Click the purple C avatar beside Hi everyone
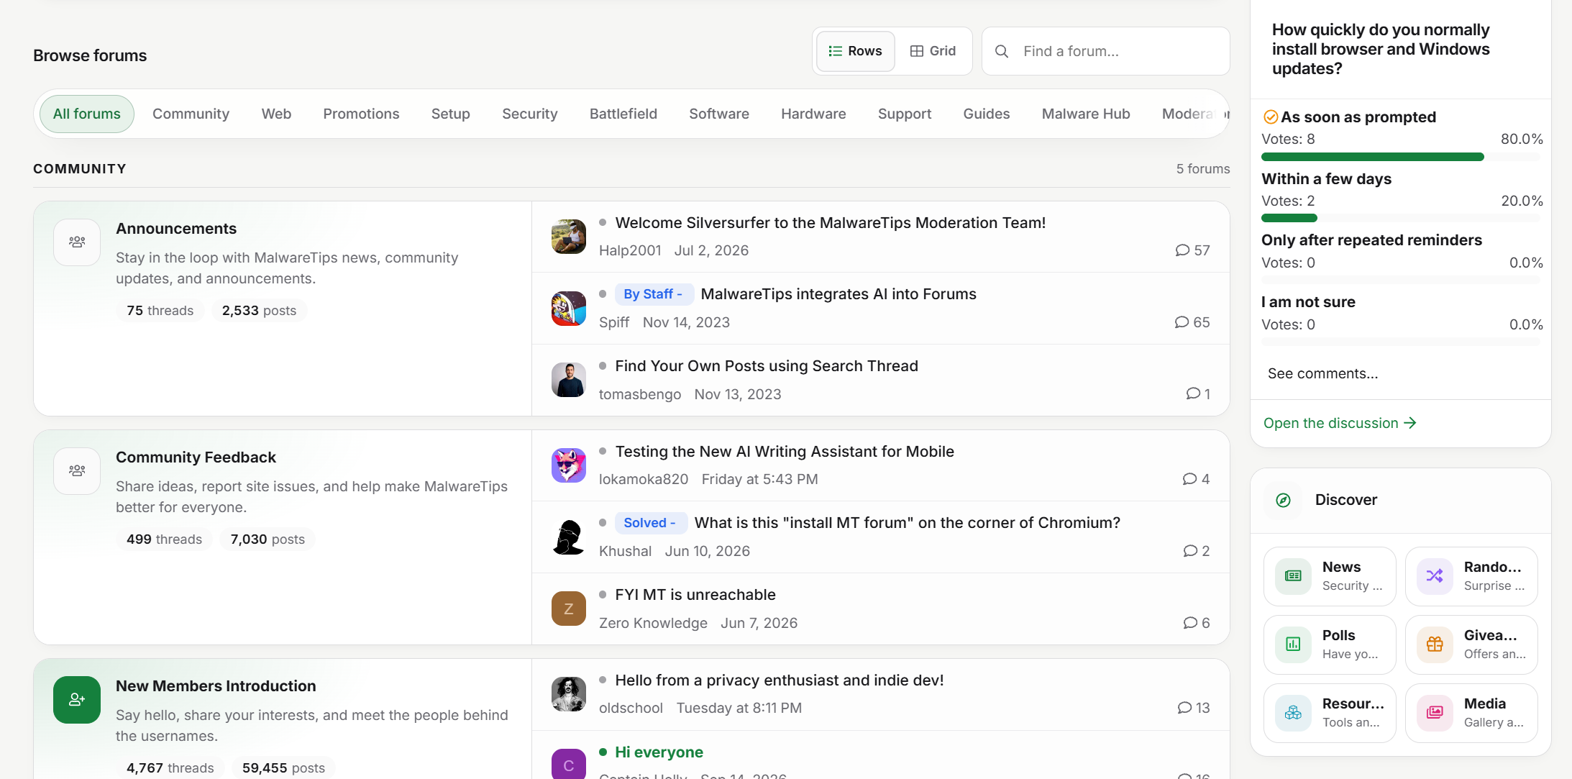 [x=569, y=764]
